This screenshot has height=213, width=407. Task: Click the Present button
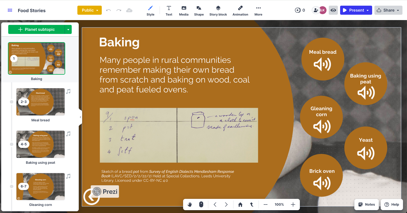[x=356, y=10]
